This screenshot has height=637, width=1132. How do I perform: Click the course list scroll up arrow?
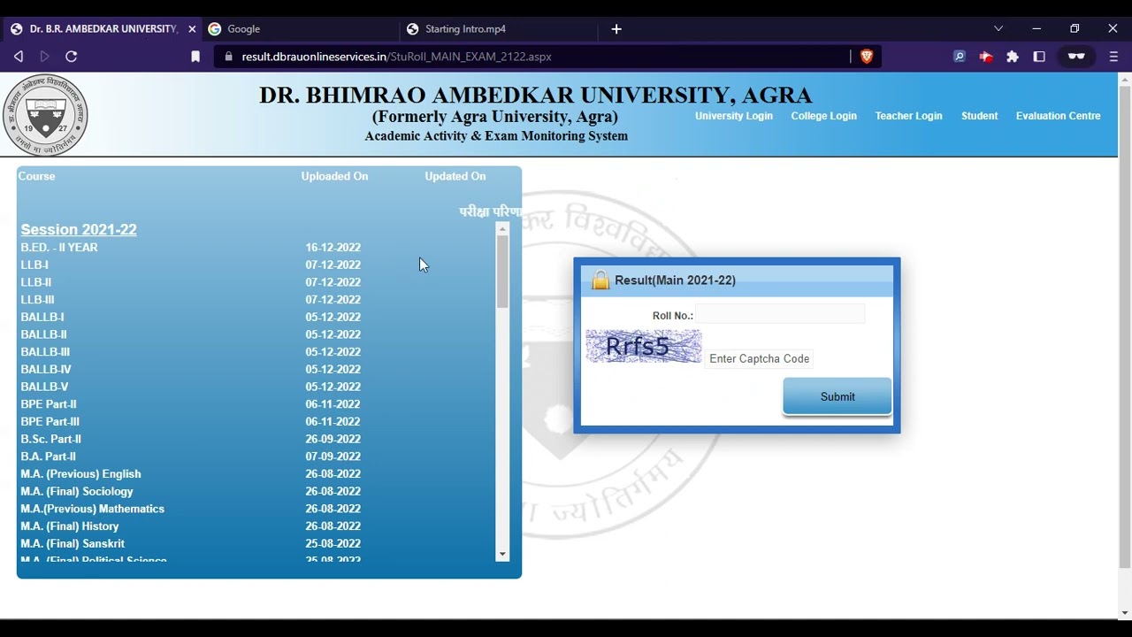[502, 229]
